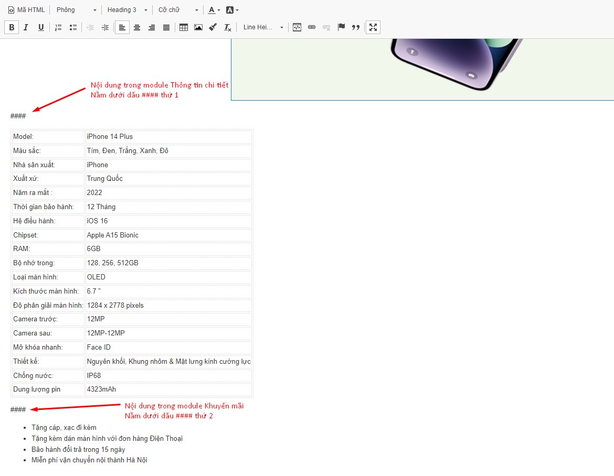Viewport: 614px width, 476px height.
Task: Click the "128, 256, 512GB" cell
Action: pyautogui.click(x=169, y=263)
